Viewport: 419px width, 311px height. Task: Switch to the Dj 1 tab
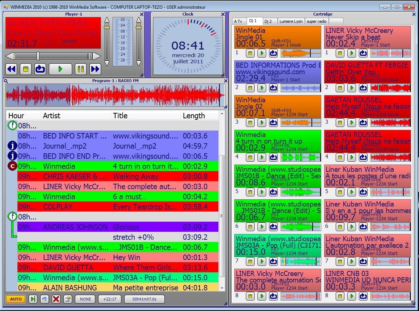tap(254, 21)
